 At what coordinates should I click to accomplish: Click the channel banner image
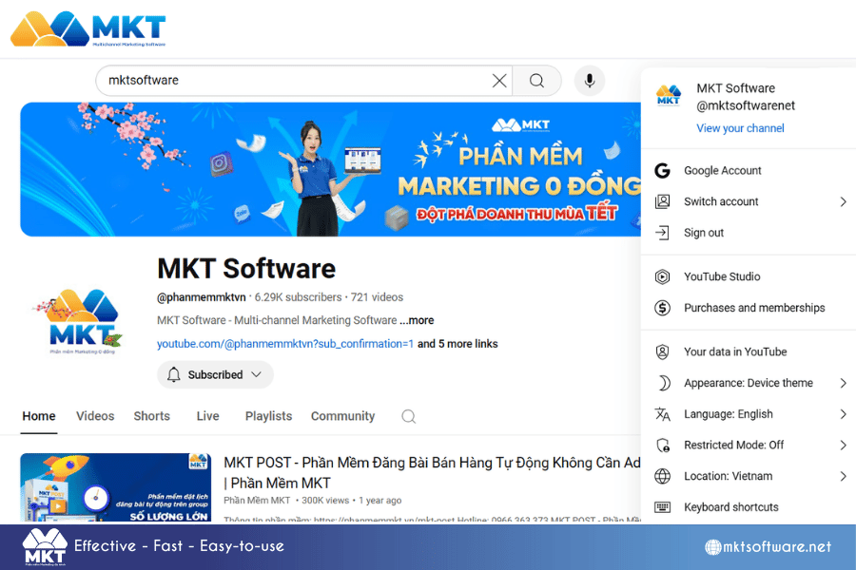[x=330, y=169]
